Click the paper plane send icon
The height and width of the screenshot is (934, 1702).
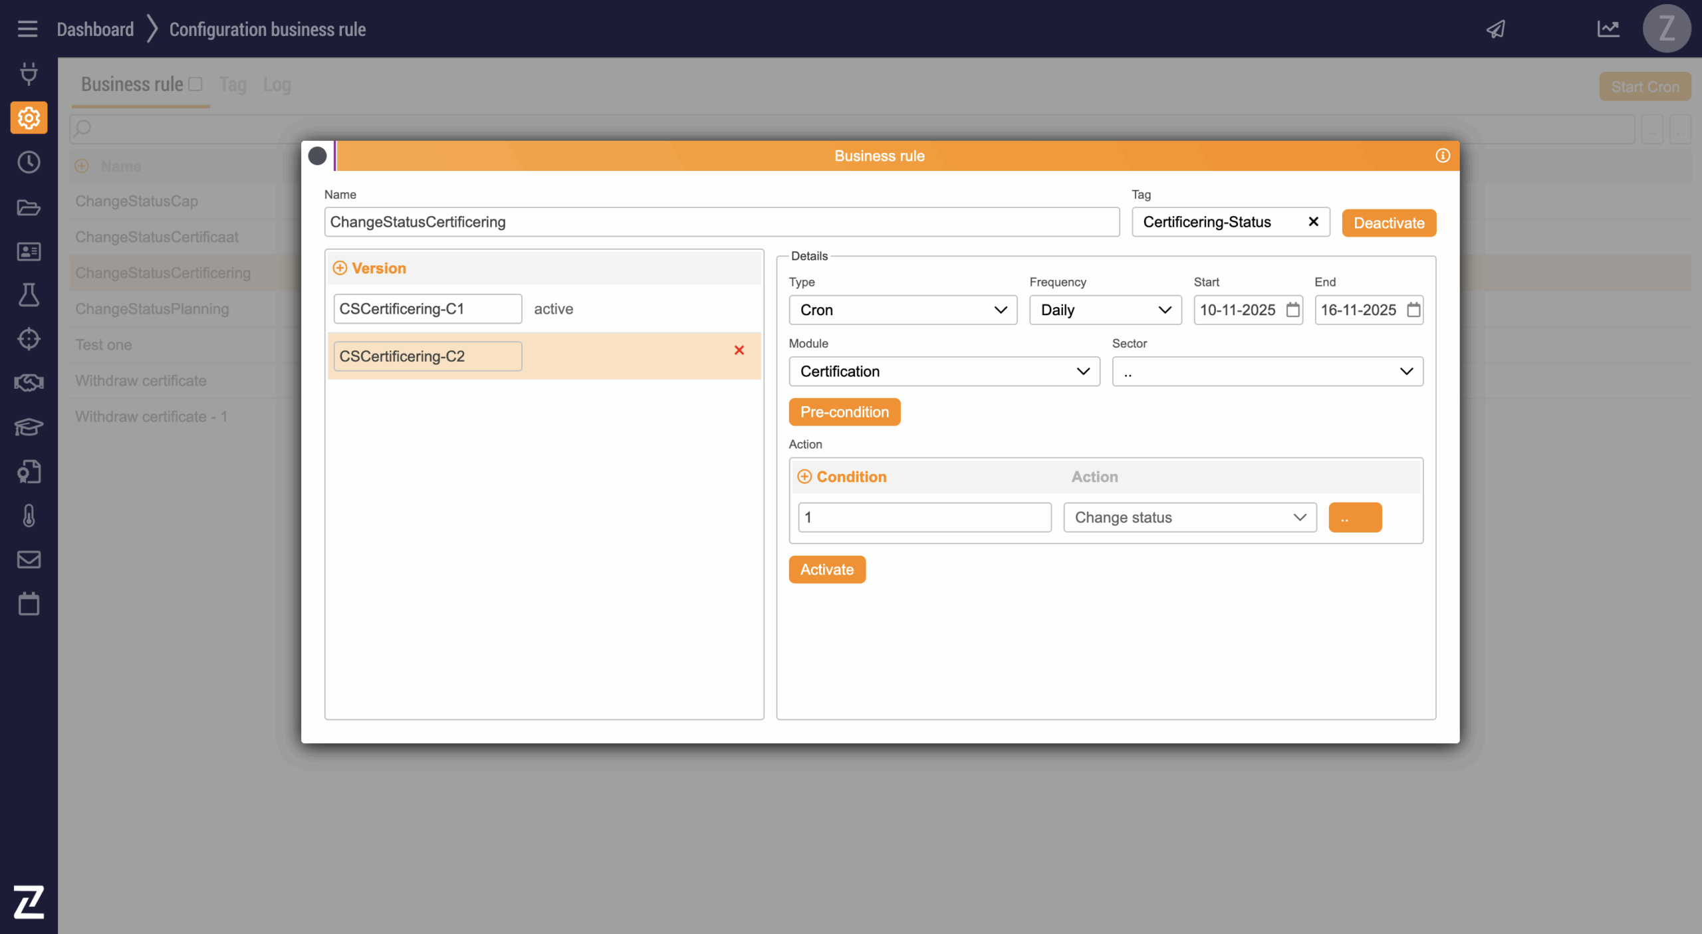point(1496,29)
